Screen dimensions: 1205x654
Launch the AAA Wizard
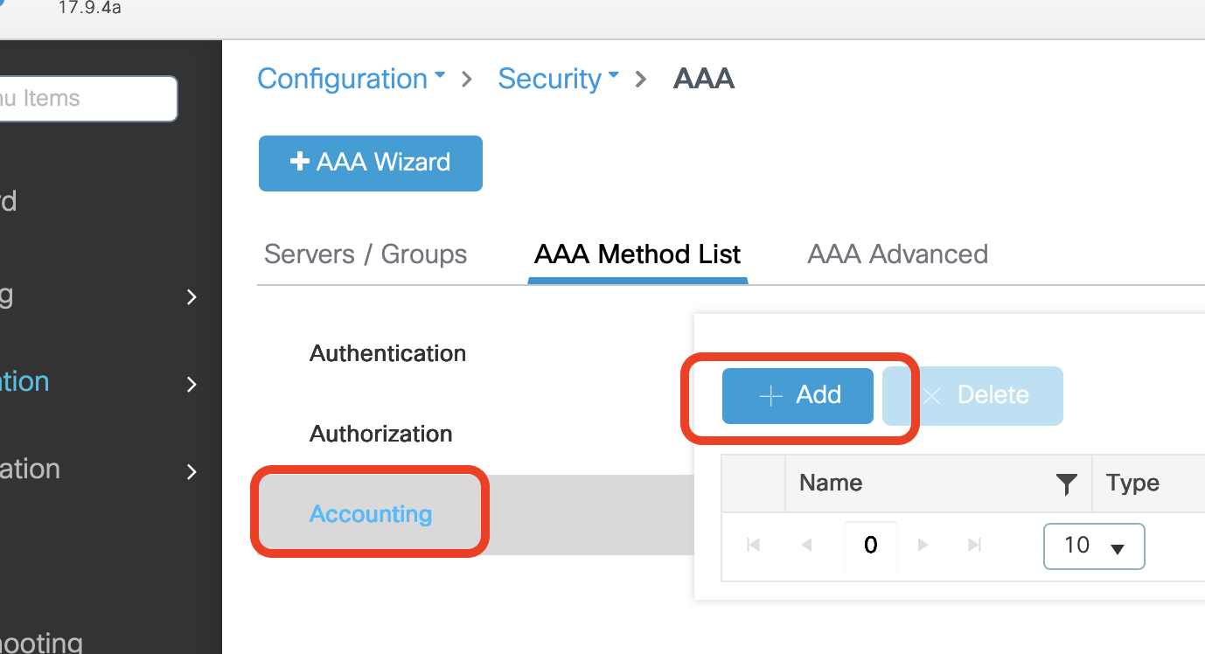pyautogui.click(x=370, y=163)
